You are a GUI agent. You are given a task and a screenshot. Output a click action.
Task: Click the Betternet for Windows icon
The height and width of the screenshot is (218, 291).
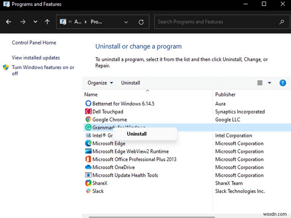[x=88, y=103]
